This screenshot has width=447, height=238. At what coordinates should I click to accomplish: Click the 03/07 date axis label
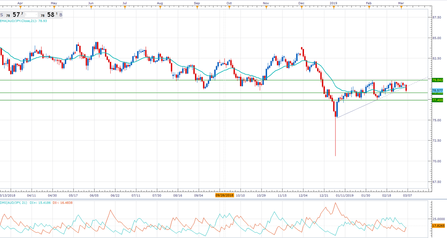pyautogui.click(x=407, y=196)
